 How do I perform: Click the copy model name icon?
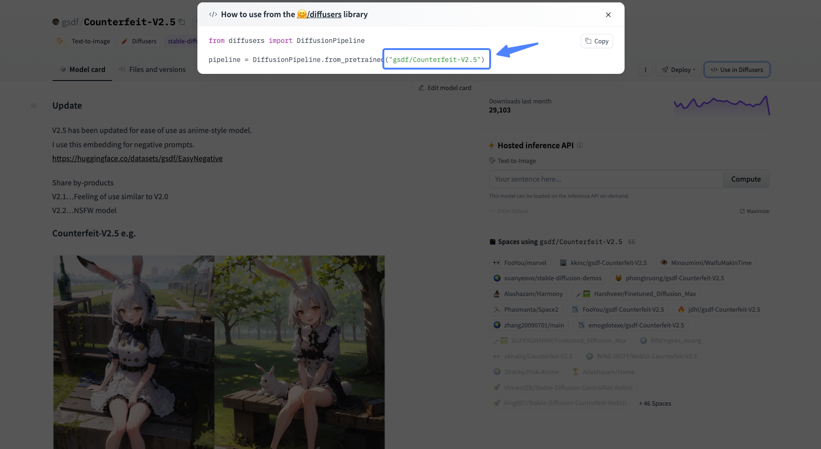(182, 22)
